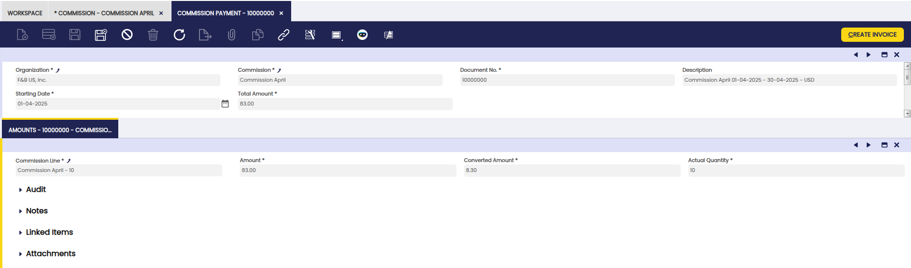This screenshot has width=911, height=268.
Task: Click the Save and Close toolbar icon
Action: click(101, 35)
